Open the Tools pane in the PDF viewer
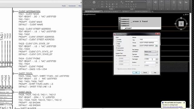 coord(64,6)
